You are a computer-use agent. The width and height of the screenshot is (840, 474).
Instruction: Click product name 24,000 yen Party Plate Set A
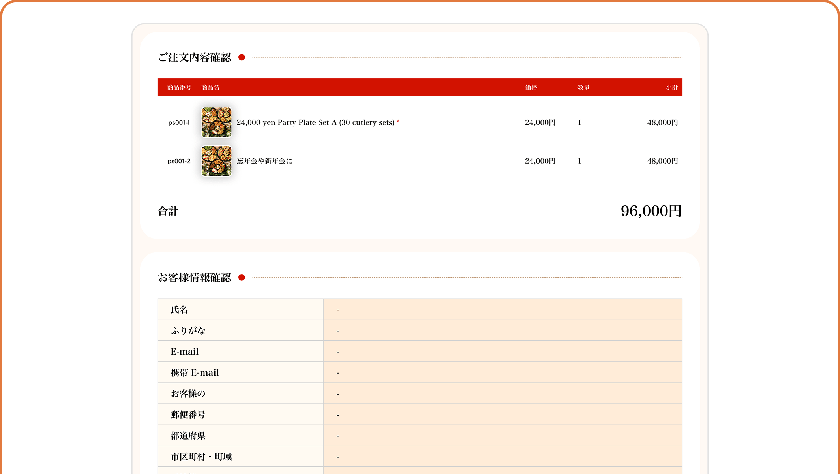pyautogui.click(x=315, y=122)
